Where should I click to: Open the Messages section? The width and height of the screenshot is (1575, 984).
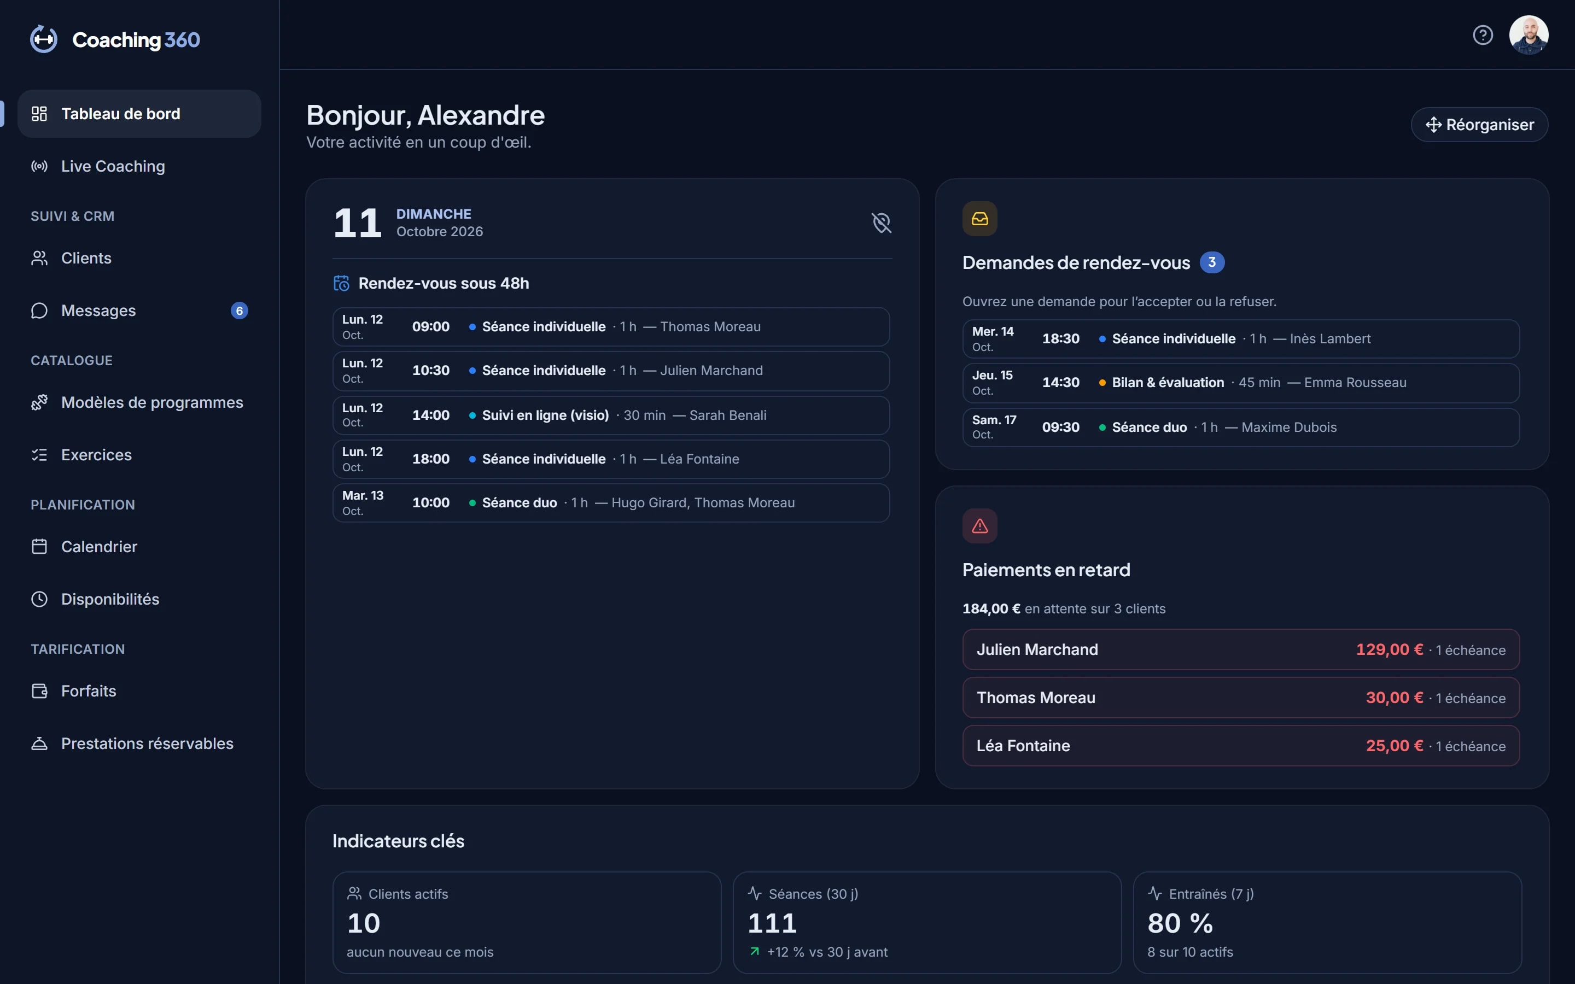[x=139, y=311]
